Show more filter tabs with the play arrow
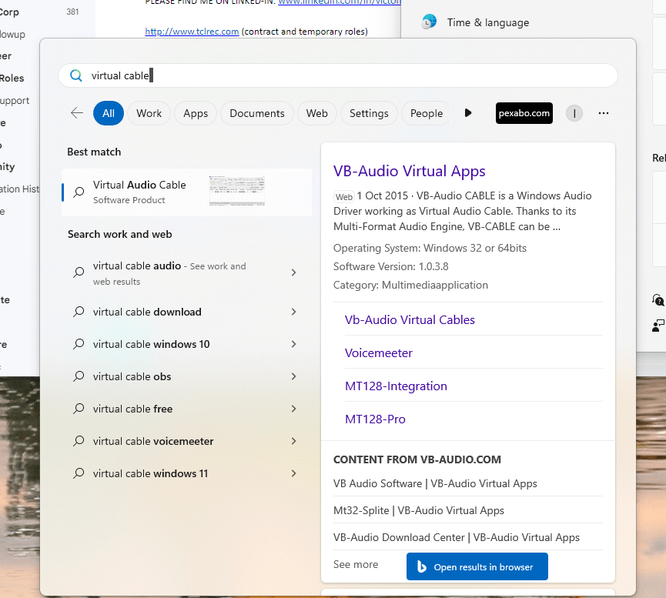The image size is (666, 598). (467, 113)
